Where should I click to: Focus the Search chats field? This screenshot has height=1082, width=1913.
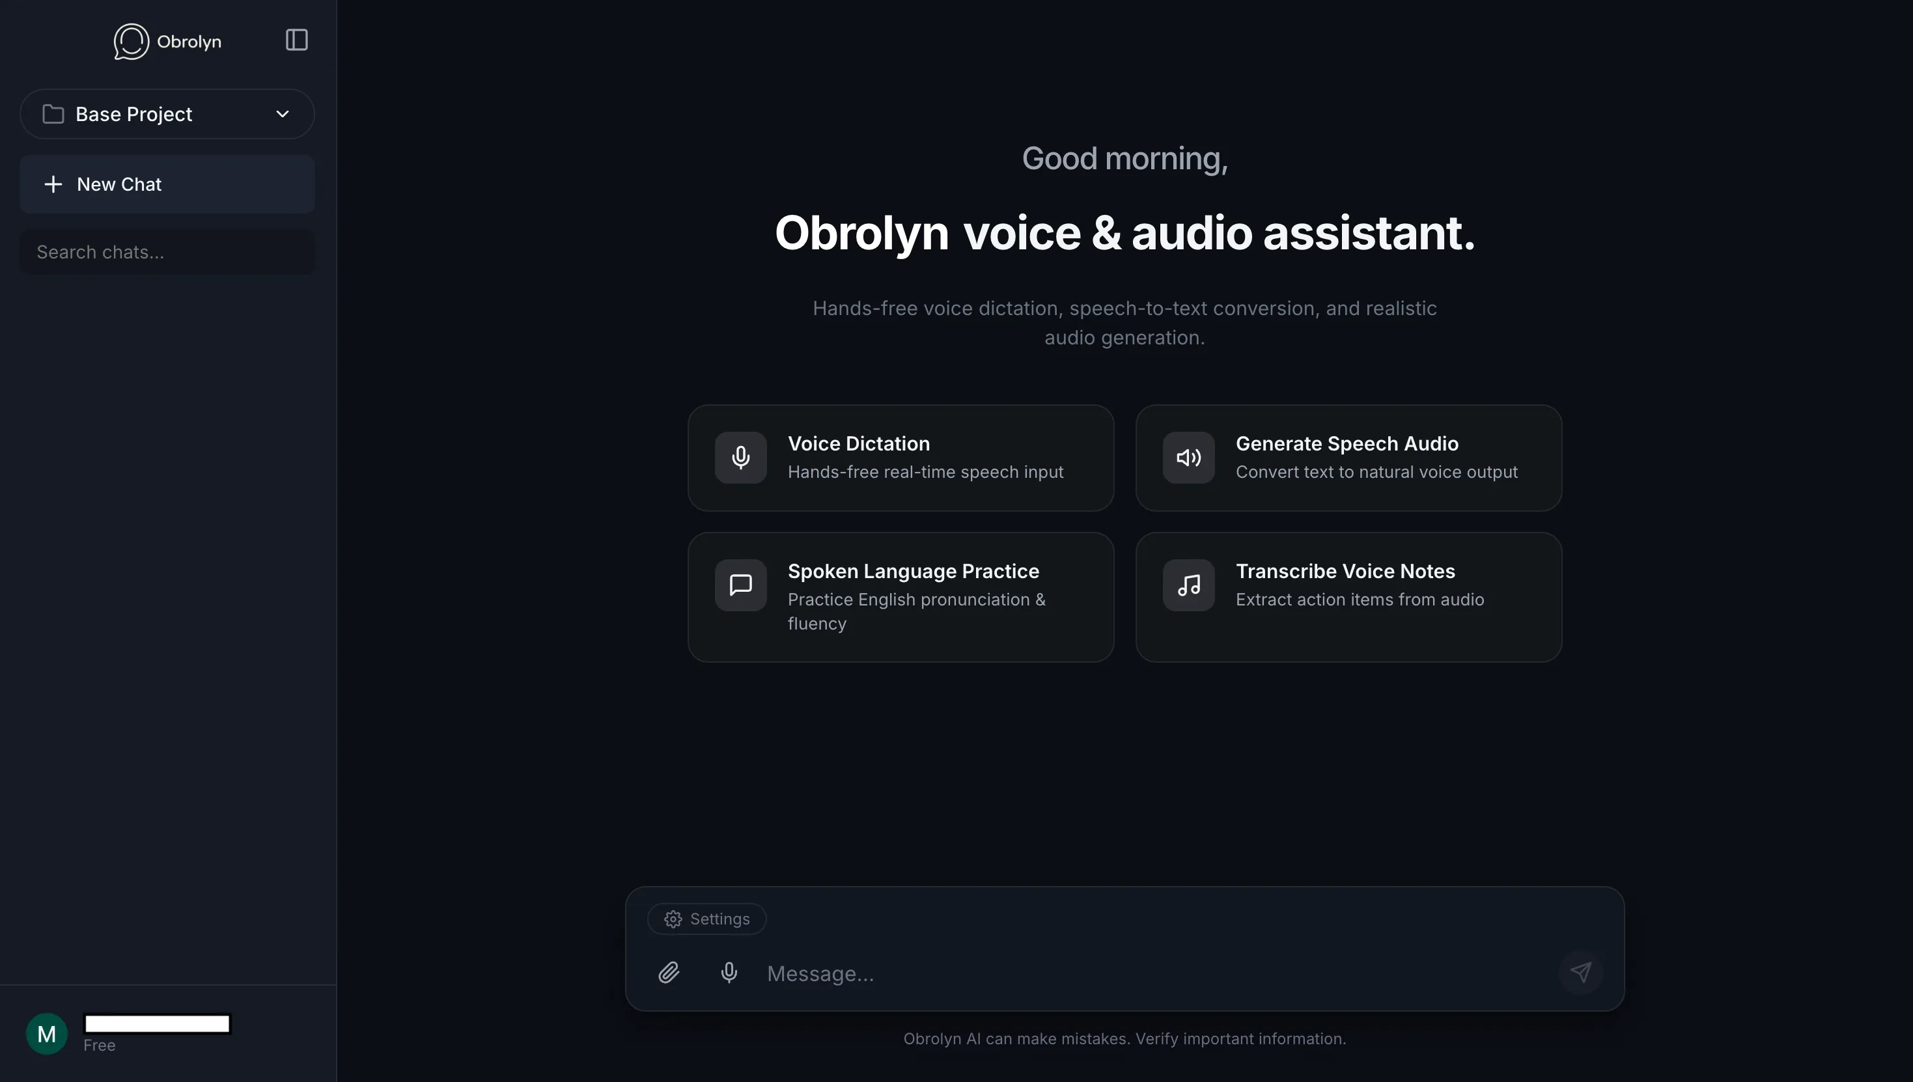pyautogui.click(x=167, y=252)
